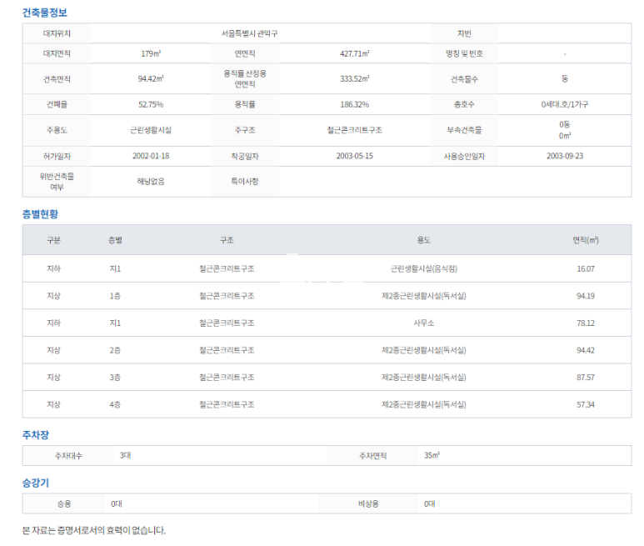Image resolution: width=644 pixels, height=546 pixels.
Task: Select the 4층 floor cell
Action: pos(115,404)
